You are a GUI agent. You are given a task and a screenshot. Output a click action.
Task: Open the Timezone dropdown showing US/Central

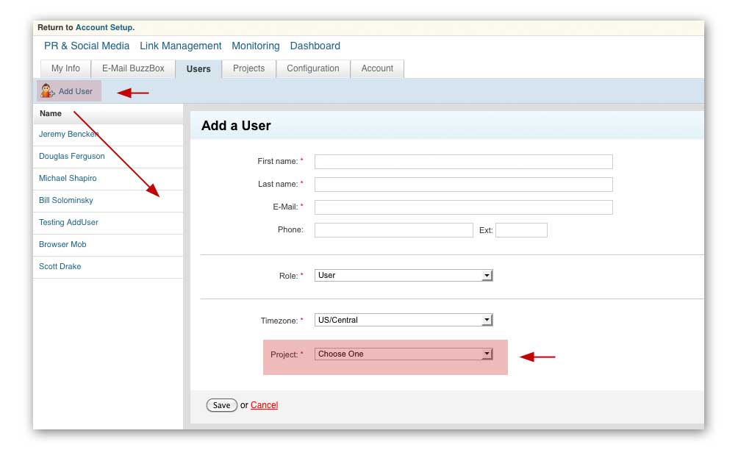(x=404, y=320)
